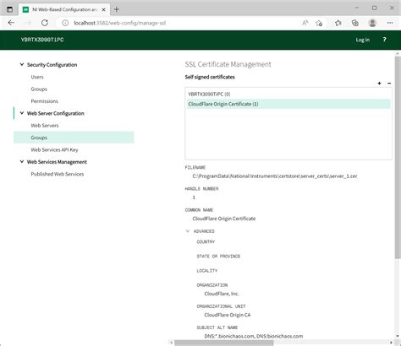Add a self signed certificate with plus
The image size is (401, 346).
379,84
